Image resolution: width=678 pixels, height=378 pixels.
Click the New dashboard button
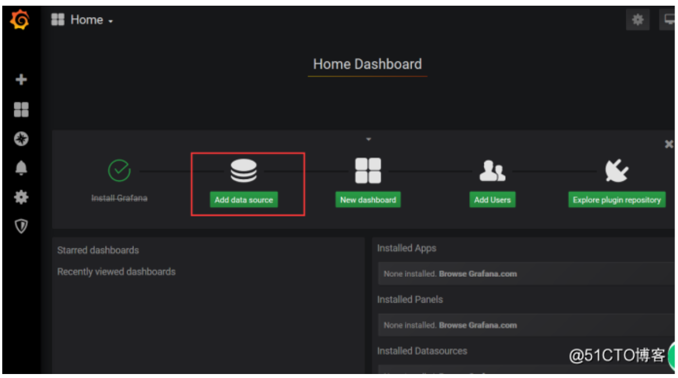click(x=368, y=200)
